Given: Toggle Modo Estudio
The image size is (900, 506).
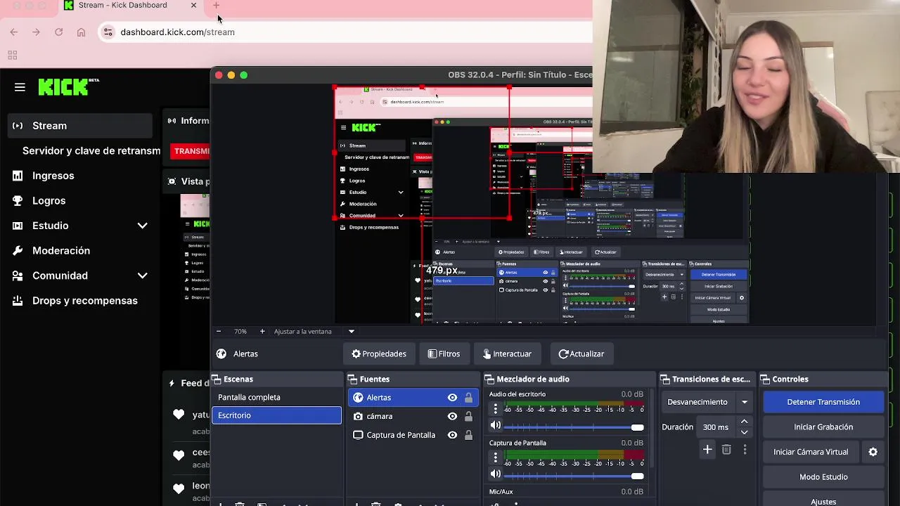Looking at the screenshot, I should 823,476.
